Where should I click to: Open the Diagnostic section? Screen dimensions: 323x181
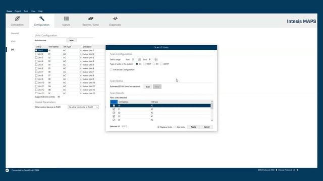[115, 21]
